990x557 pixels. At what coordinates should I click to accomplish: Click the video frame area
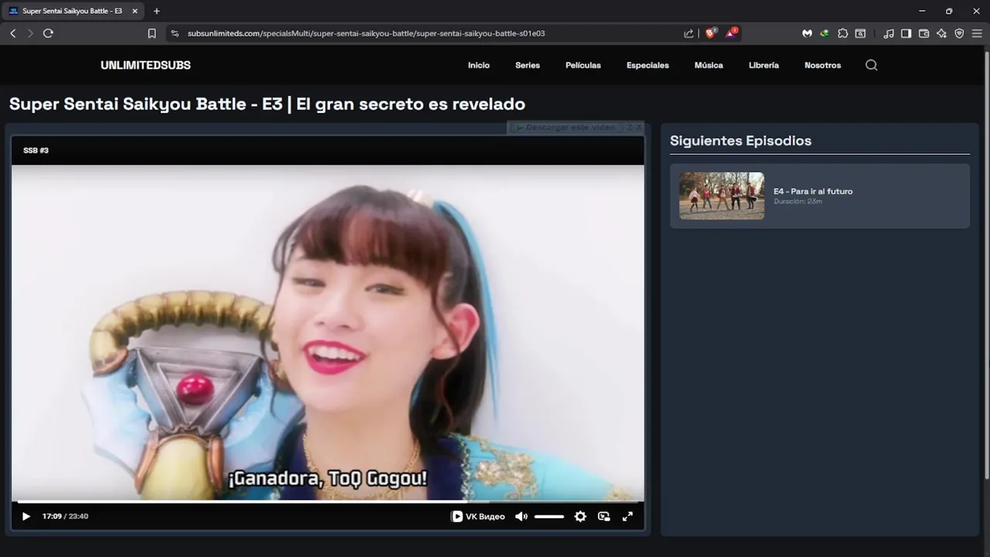(328, 333)
